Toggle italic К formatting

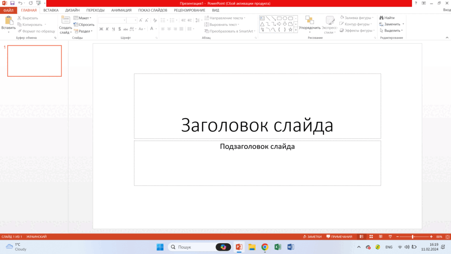[107, 29]
